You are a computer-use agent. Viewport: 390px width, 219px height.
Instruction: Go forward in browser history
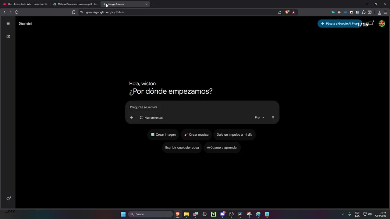coord(10,12)
